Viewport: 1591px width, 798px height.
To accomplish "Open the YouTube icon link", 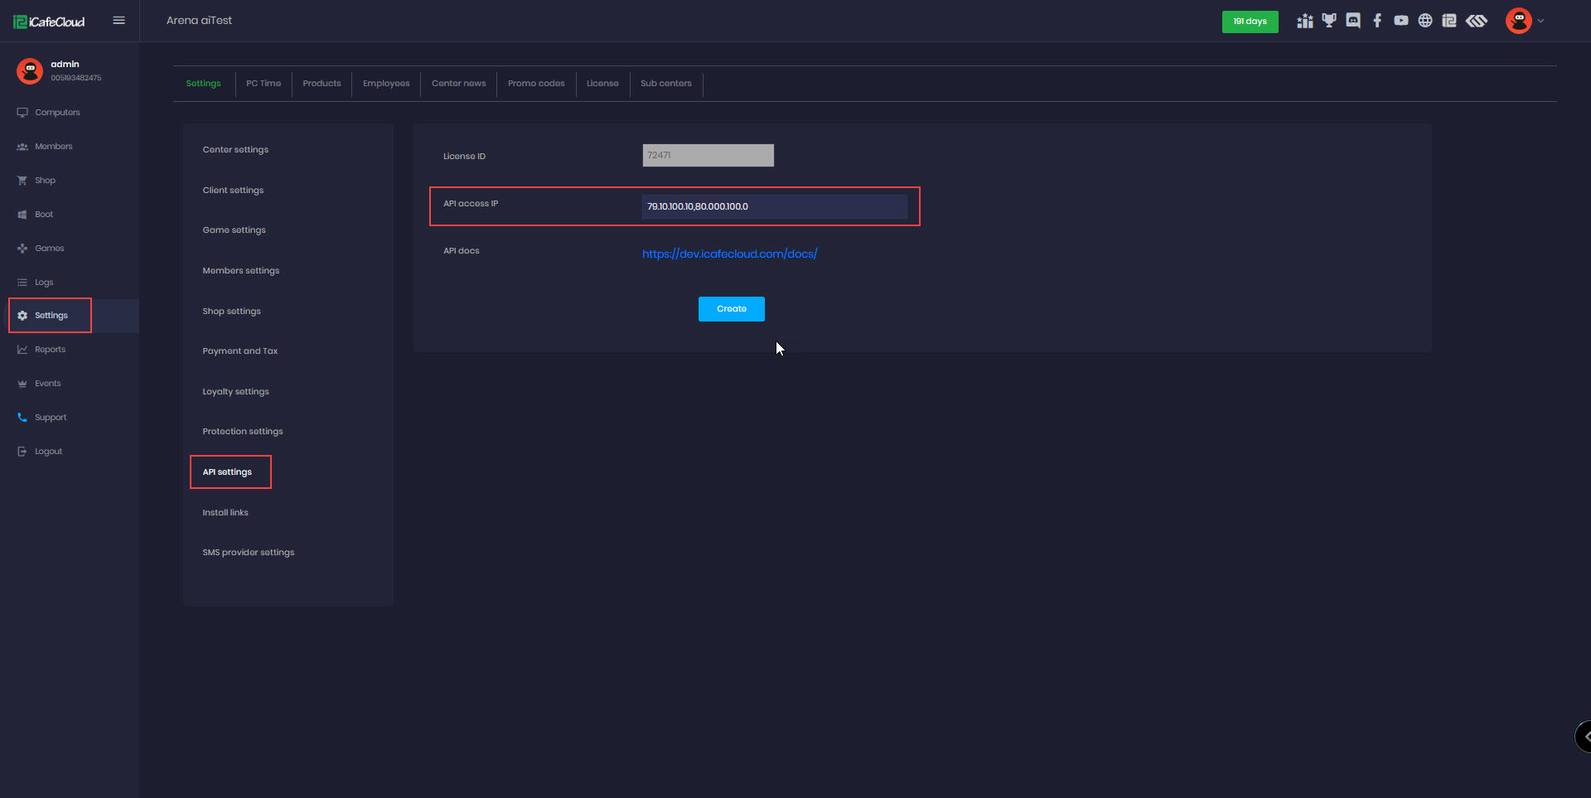I will click(x=1401, y=21).
